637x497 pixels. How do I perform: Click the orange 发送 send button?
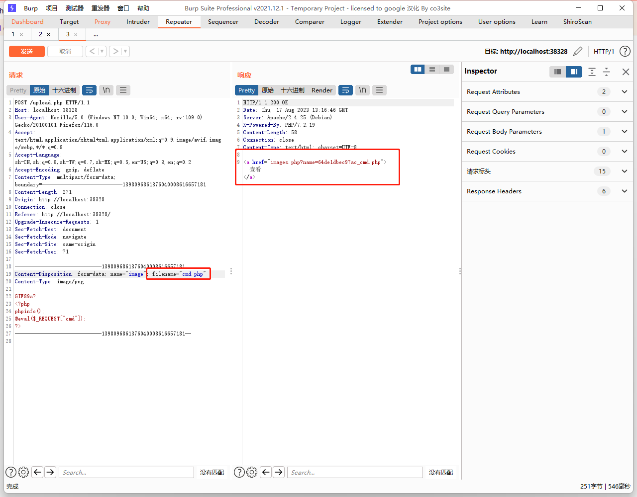[27, 51]
